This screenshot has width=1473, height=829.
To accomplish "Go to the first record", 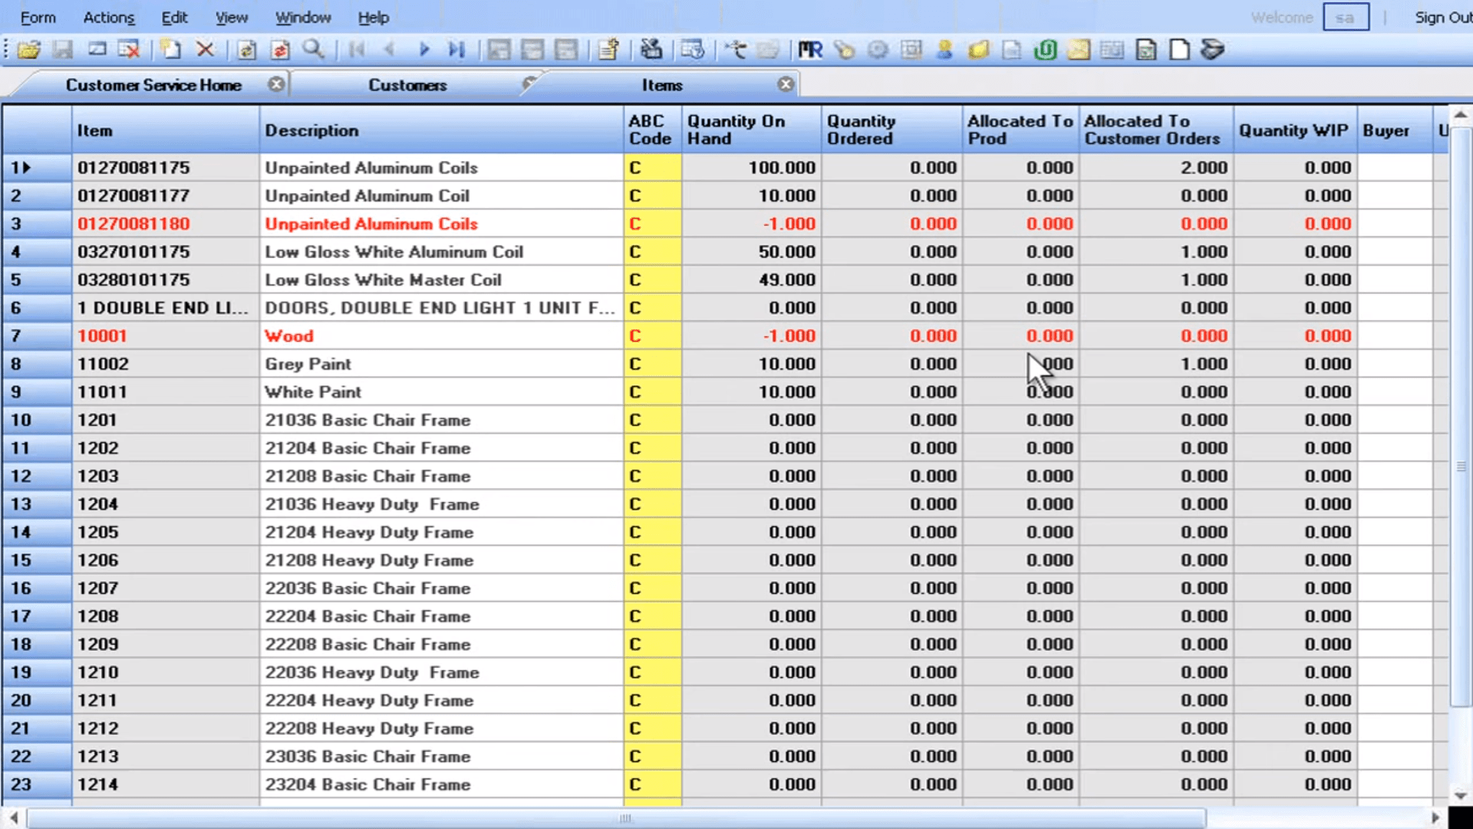I will (357, 51).
